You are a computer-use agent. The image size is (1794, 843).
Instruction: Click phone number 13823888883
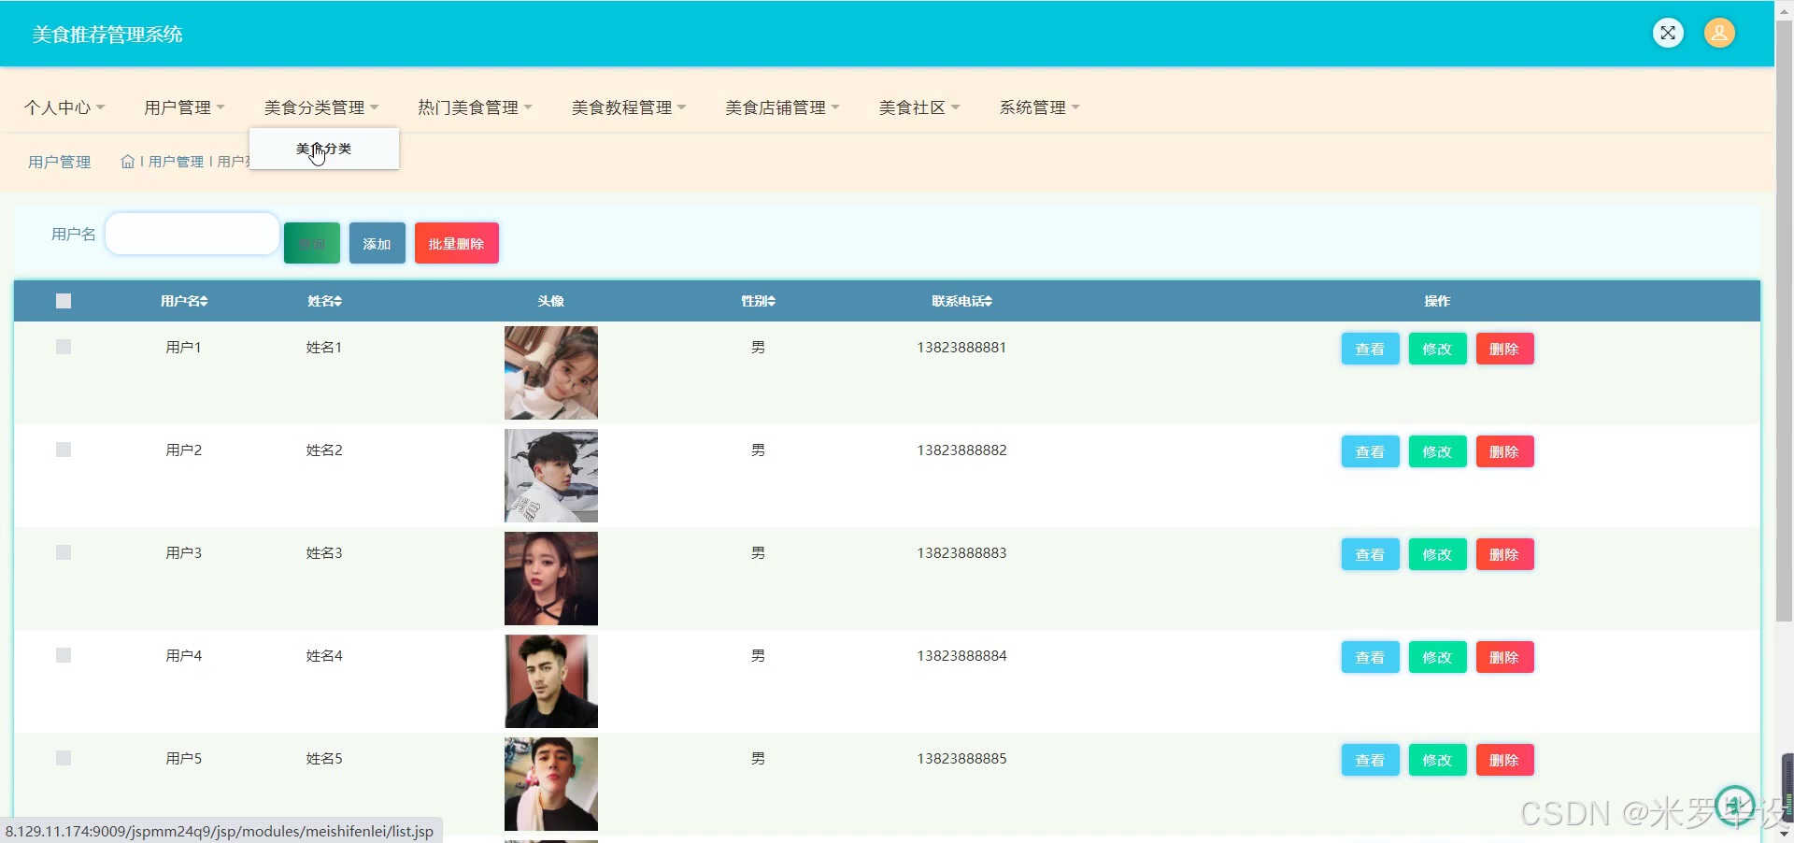[x=961, y=552]
